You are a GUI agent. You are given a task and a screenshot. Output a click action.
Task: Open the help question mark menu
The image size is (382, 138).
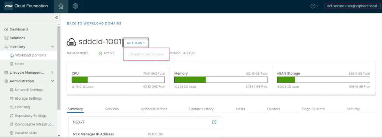click(x=314, y=6)
